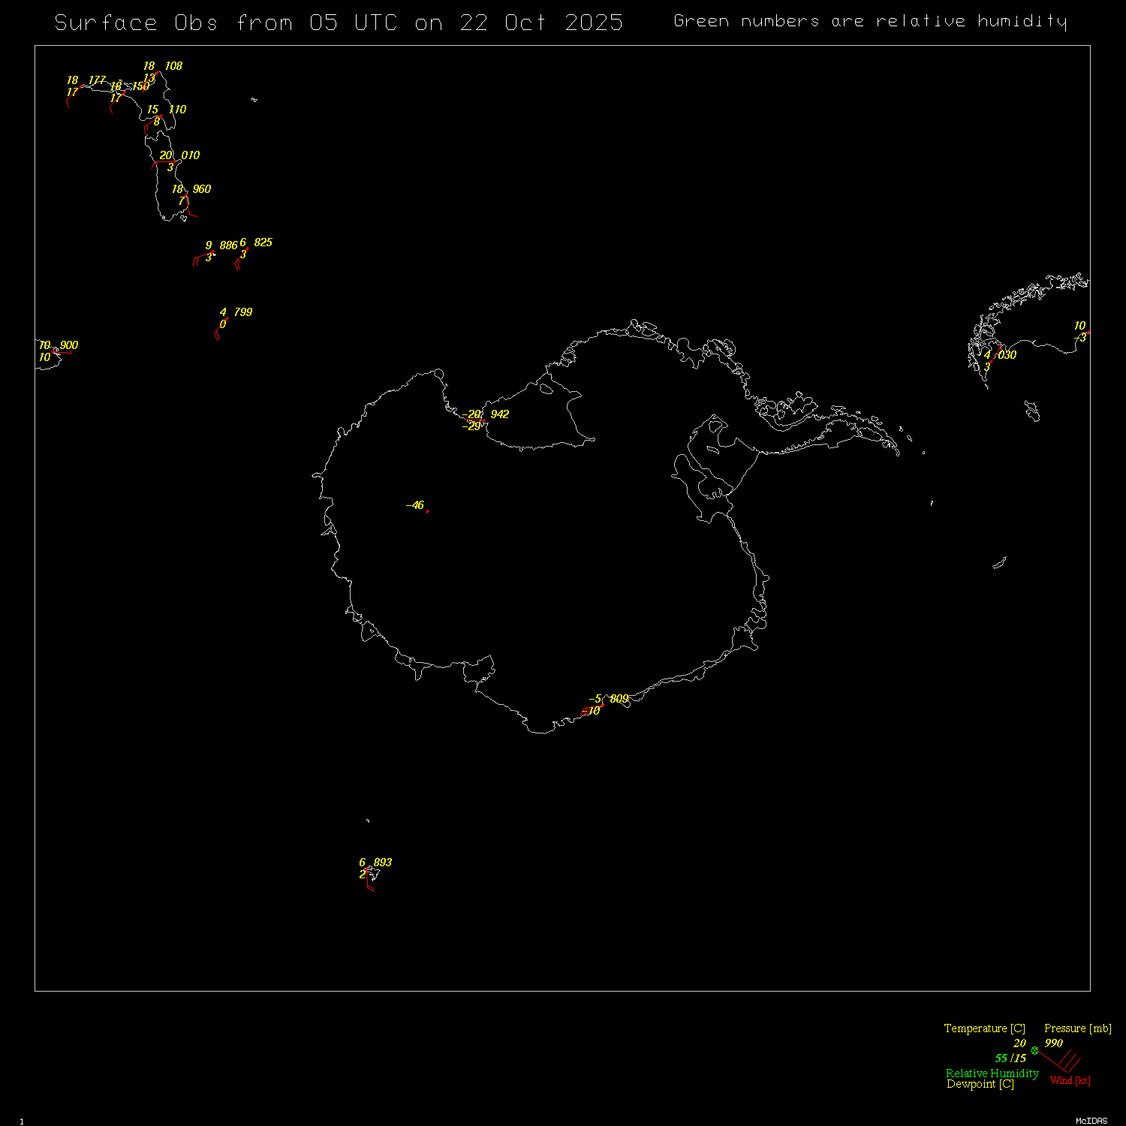The image size is (1126, 1126).
Task: Click the McIDAS label in bottom corner
Action: tap(1091, 1121)
